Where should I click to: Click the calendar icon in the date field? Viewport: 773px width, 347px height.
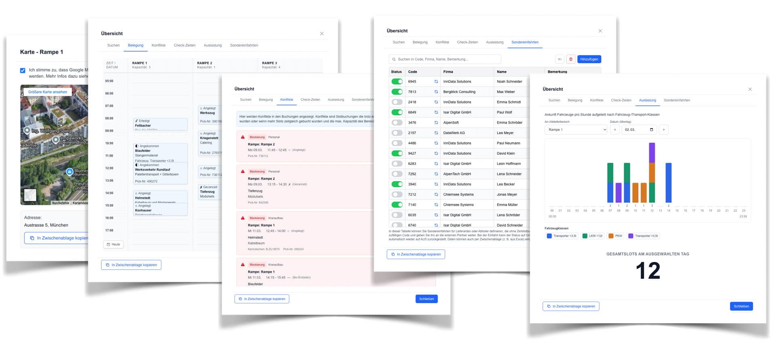coord(651,130)
